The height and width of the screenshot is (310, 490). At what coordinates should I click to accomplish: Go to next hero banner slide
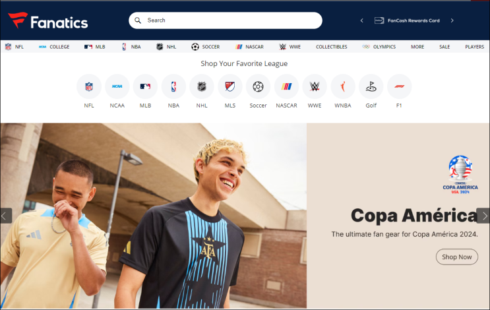click(483, 216)
